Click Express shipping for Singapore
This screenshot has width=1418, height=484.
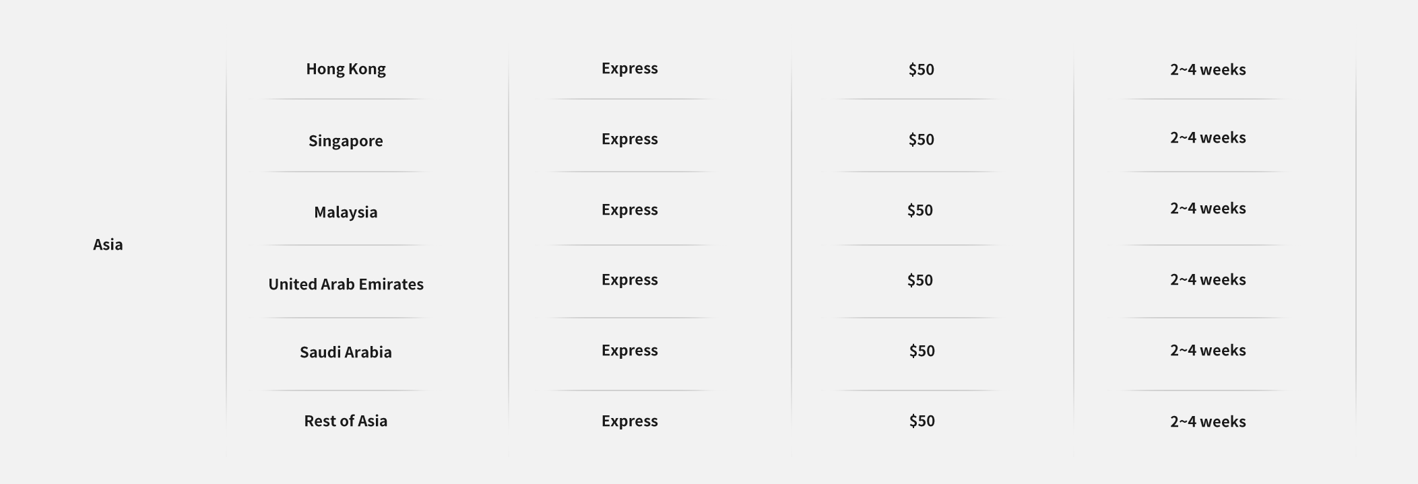pos(630,139)
